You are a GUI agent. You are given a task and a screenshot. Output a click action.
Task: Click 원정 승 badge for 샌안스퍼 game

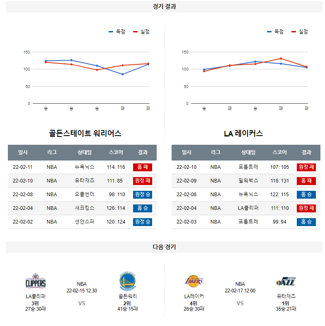click(x=143, y=222)
